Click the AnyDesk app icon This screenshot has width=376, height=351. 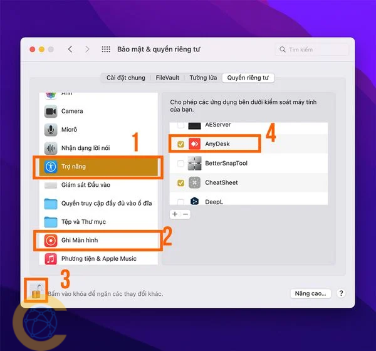[x=194, y=144]
